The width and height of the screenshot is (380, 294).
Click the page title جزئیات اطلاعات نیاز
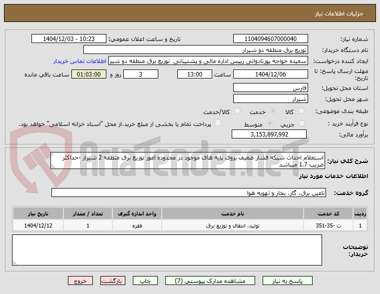[339, 13]
